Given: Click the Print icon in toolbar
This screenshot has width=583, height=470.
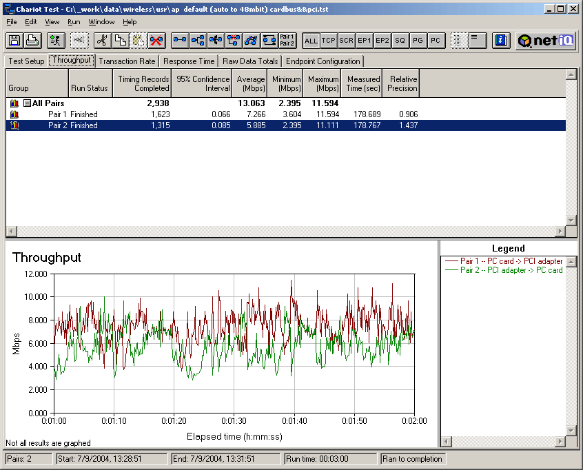Looking at the screenshot, I should pos(32,41).
